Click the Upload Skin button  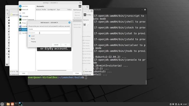coord(77,24)
